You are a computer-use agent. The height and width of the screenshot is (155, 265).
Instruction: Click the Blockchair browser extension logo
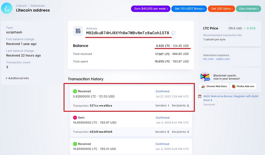(x=205, y=77)
